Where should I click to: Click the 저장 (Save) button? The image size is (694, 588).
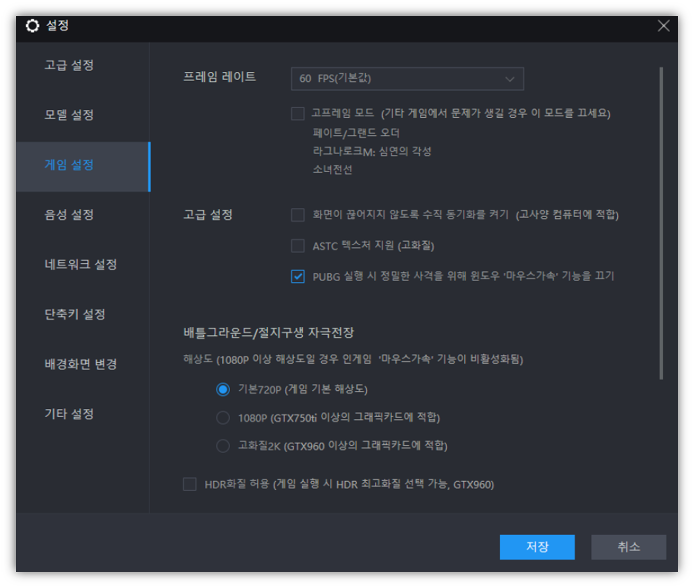(x=538, y=547)
